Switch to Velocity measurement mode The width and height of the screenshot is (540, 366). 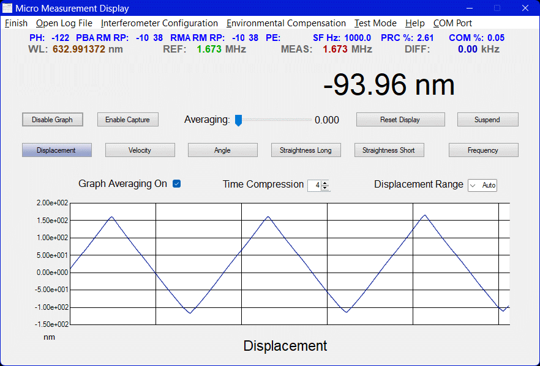point(140,150)
